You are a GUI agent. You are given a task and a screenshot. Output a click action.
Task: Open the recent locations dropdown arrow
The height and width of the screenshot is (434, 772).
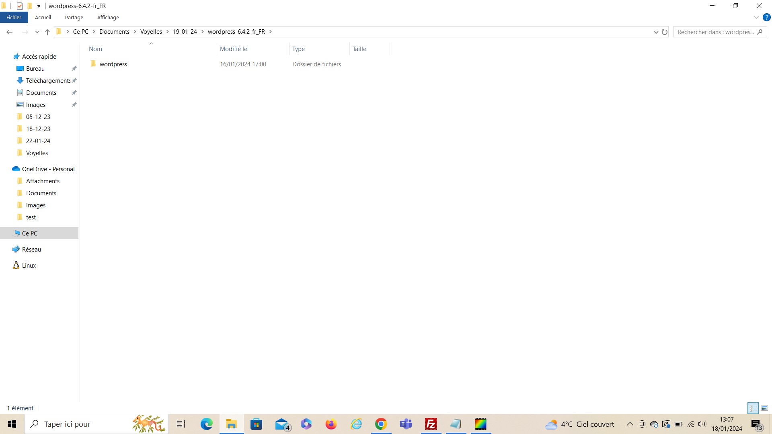37,32
